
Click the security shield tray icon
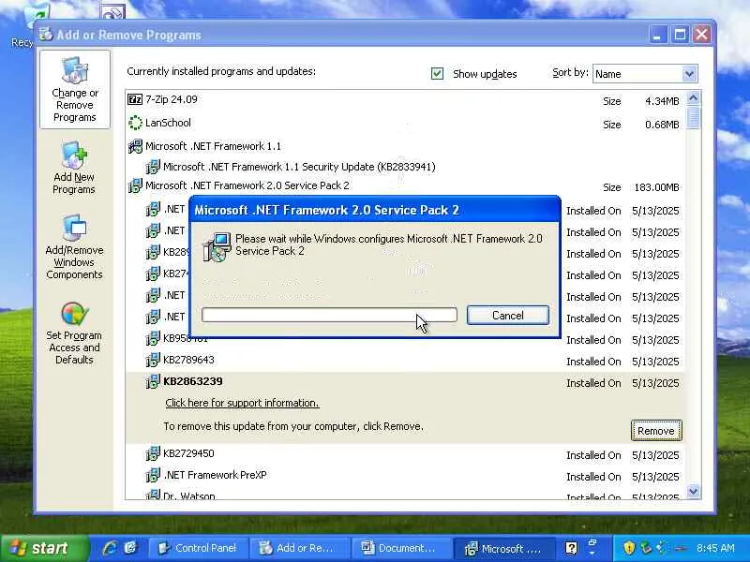629,548
